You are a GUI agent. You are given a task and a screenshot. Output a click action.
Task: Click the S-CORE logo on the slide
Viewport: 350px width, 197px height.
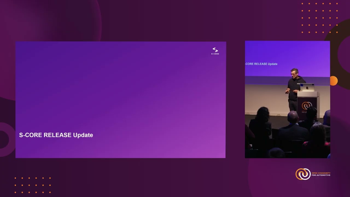tap(215, 51)
